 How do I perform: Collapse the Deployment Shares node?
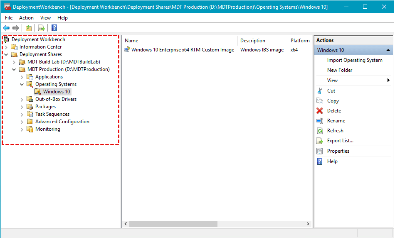[x=6, y=54]
